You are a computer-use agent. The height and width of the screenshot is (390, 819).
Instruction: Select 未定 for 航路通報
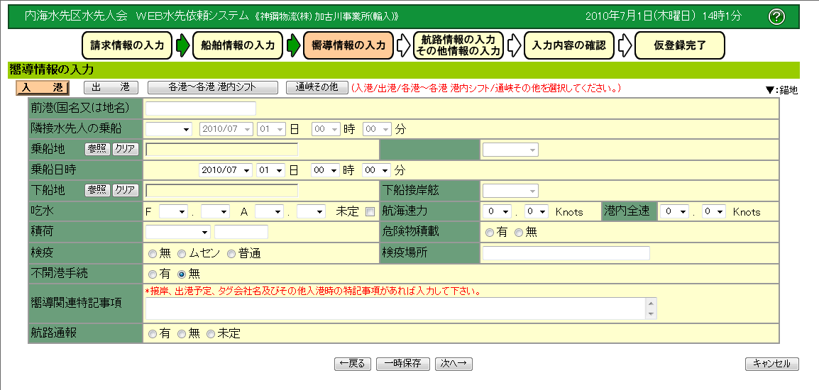(210, 334)
